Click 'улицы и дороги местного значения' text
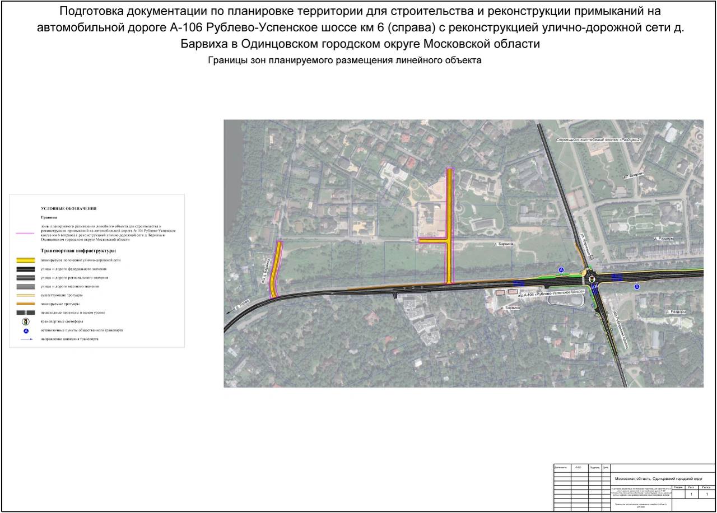The image size is (717, 513). point(71,286)
